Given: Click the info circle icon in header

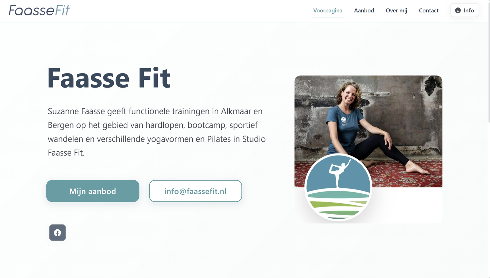Looking at the screenshot, I should click(x=458, y=10).
